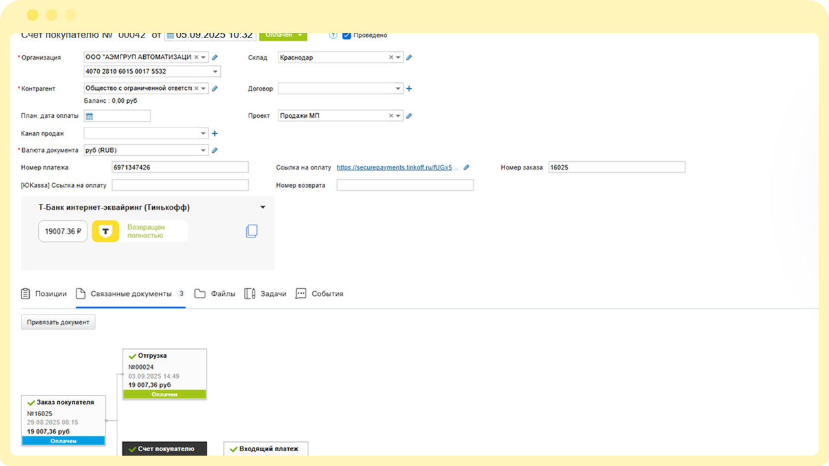The image size is (829, 466).
Task: Click the Номер заказа field with 16025
Action: coord(617,167)
